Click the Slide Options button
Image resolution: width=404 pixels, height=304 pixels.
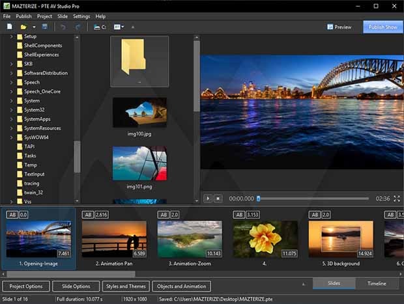[x=76, y=286]
